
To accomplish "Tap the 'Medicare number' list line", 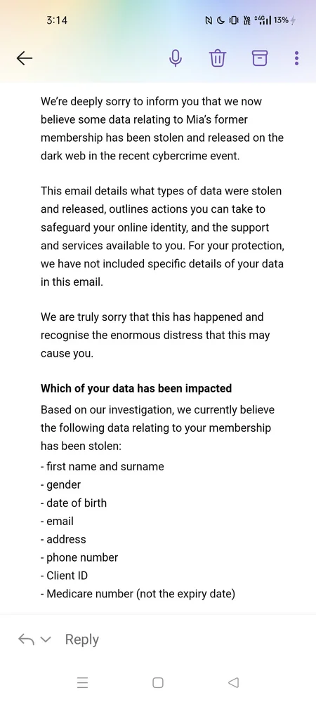I will point(138,594).
